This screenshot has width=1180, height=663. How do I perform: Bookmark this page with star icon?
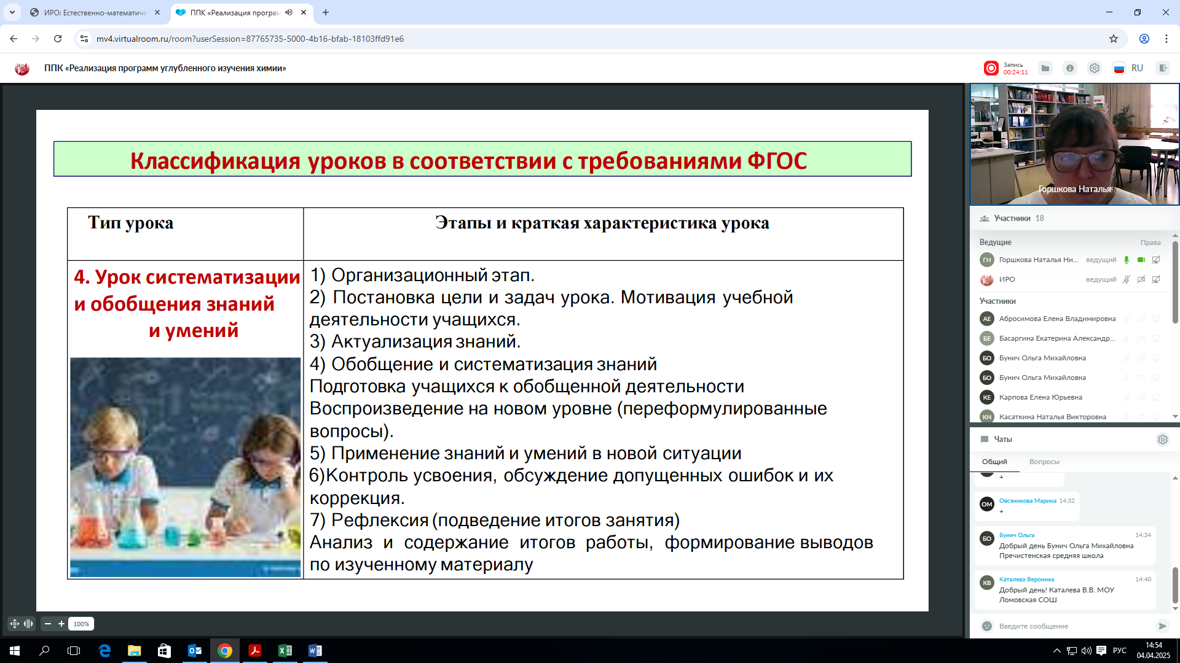pyautogui.click(x=1114, y=39)
